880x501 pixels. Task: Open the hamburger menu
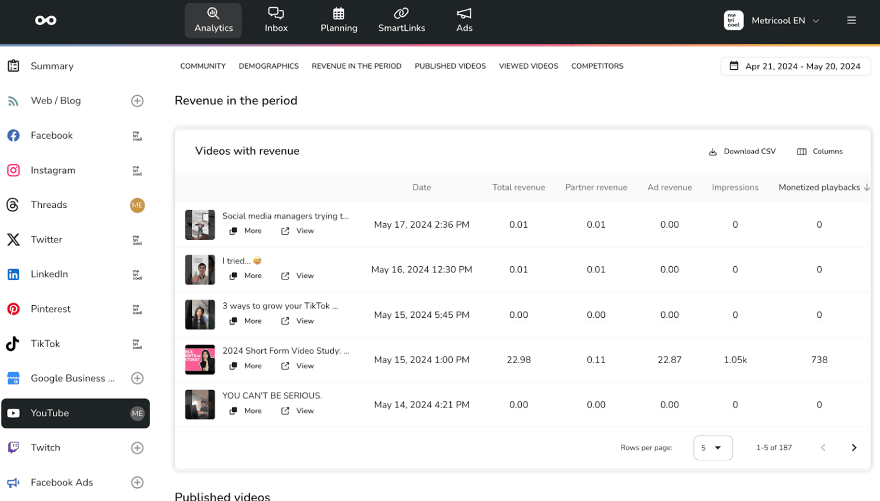coord(851,20)
